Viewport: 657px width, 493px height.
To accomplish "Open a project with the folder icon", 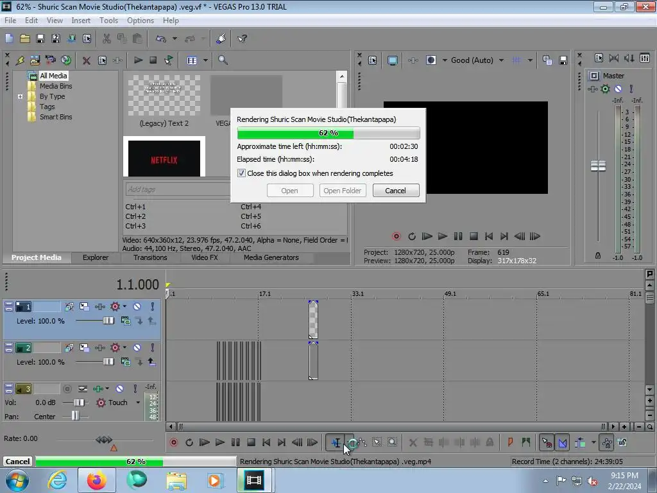I will (x=25, y=39).
